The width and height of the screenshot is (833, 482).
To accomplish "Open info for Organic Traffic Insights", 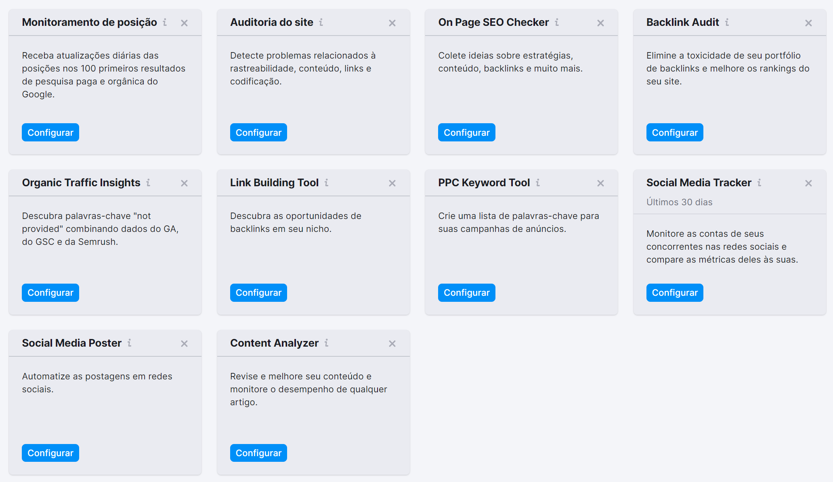I will click(x=148, y=183).
